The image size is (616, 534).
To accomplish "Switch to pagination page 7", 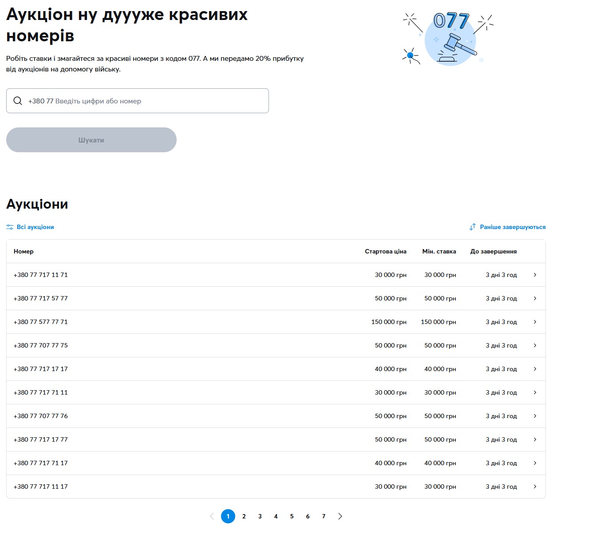I will pyautogui.click(x=324, y=516).
